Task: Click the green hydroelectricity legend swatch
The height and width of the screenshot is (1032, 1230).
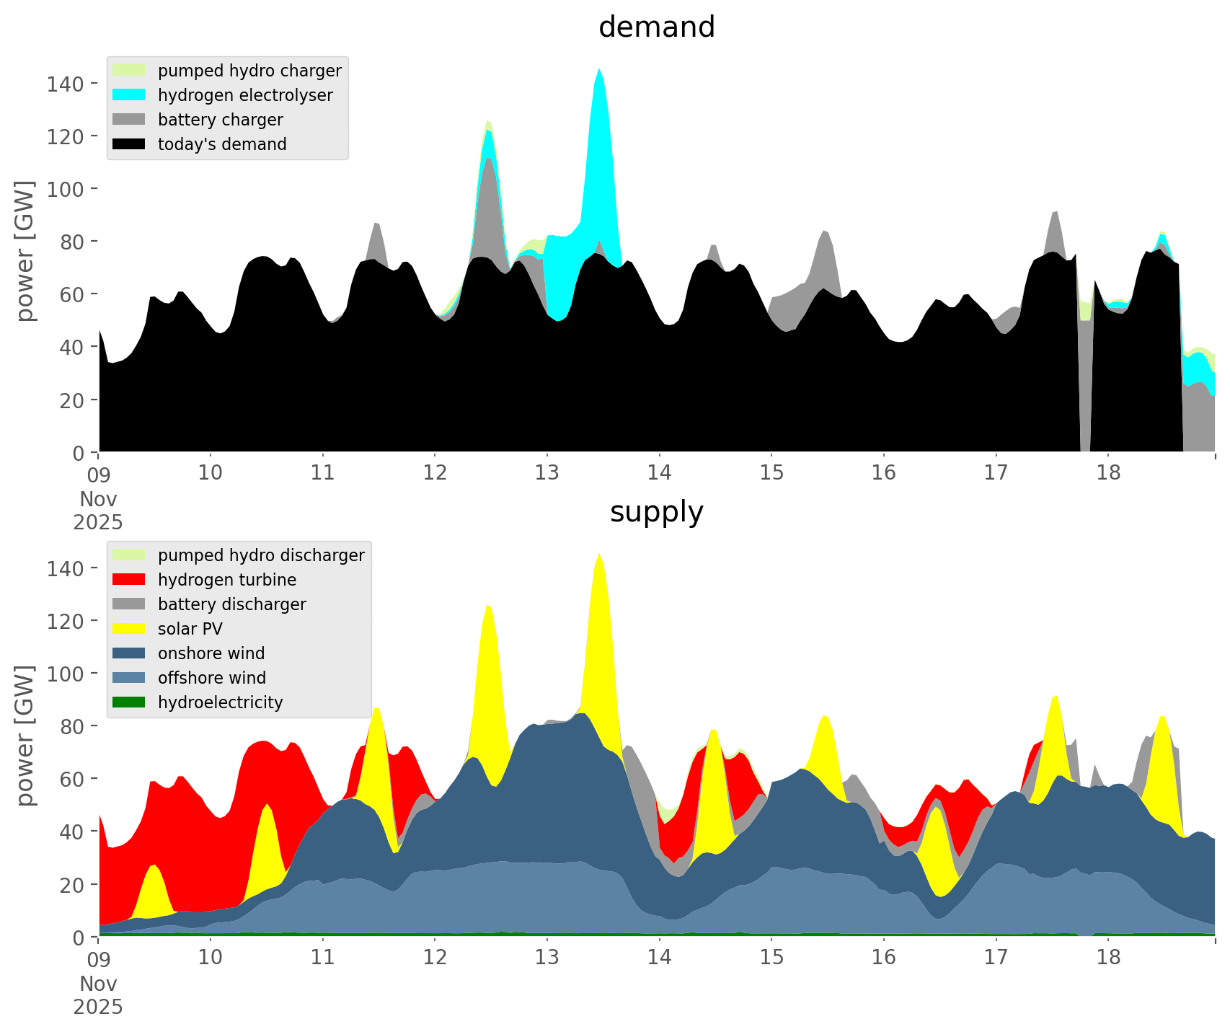Action: (x=129, y=702)
